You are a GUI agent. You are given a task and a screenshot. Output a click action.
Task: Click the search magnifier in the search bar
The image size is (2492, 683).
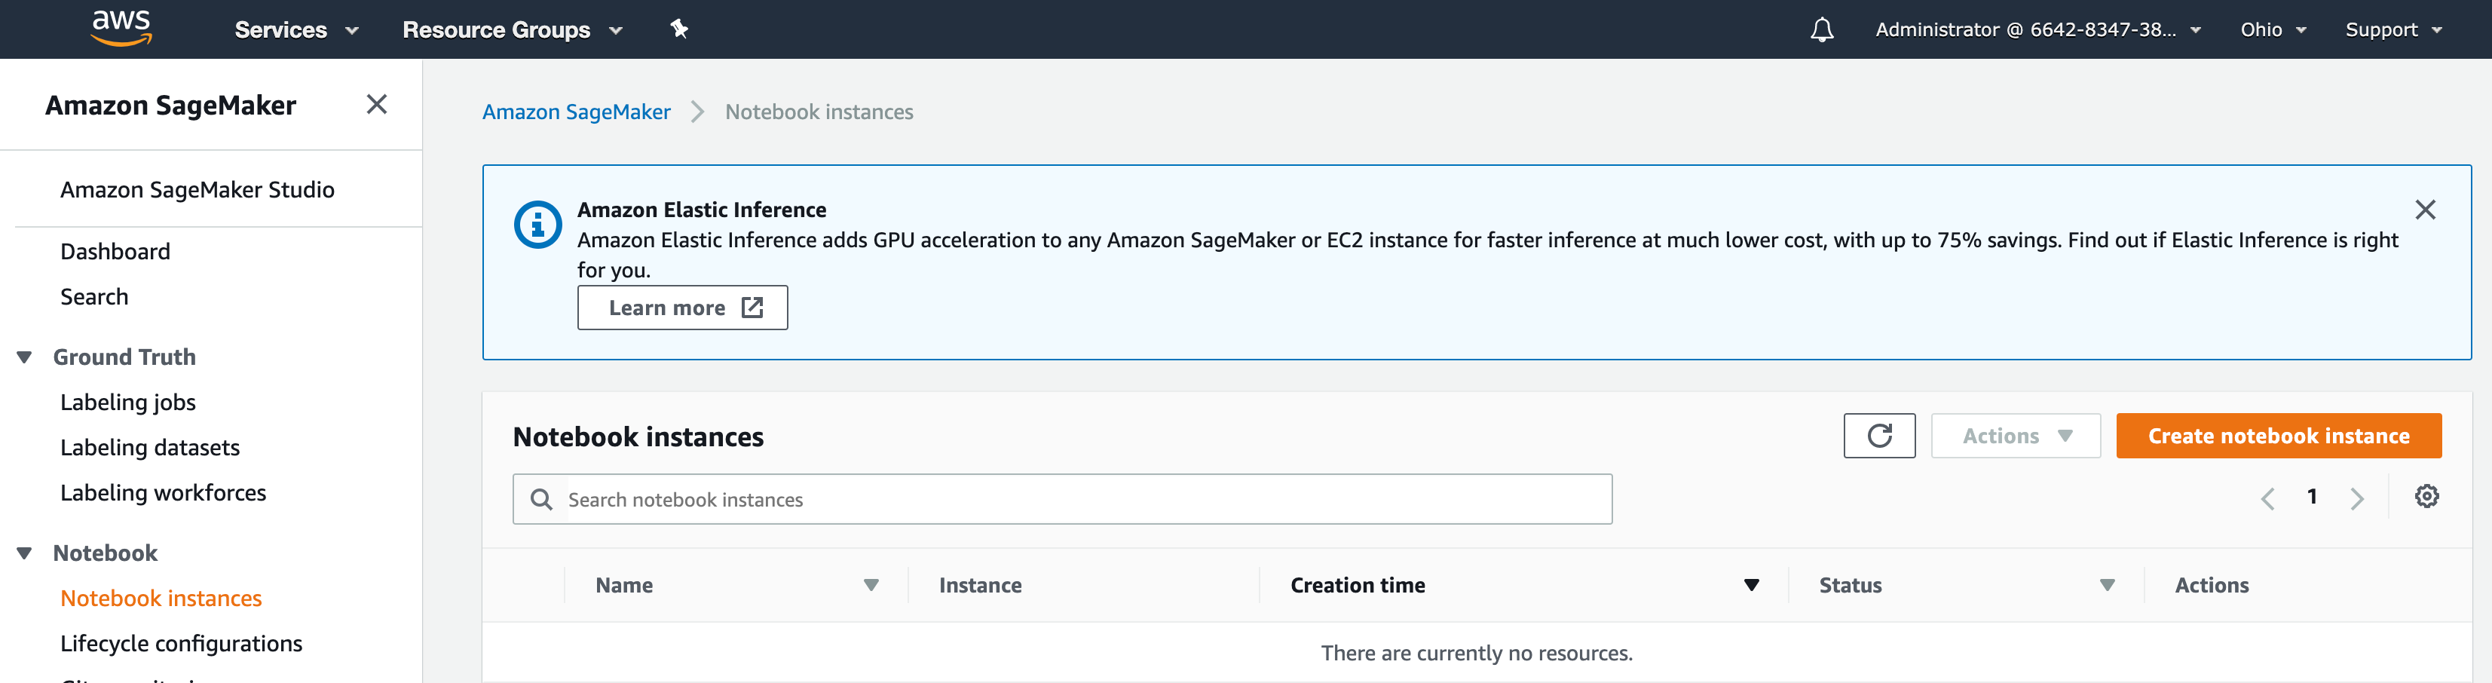(x=540, y=498)
